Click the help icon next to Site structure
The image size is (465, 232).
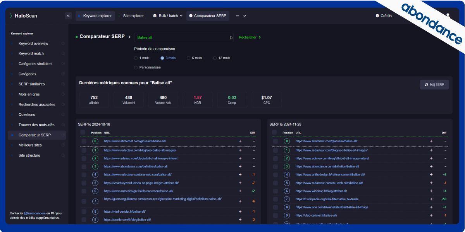63,155
